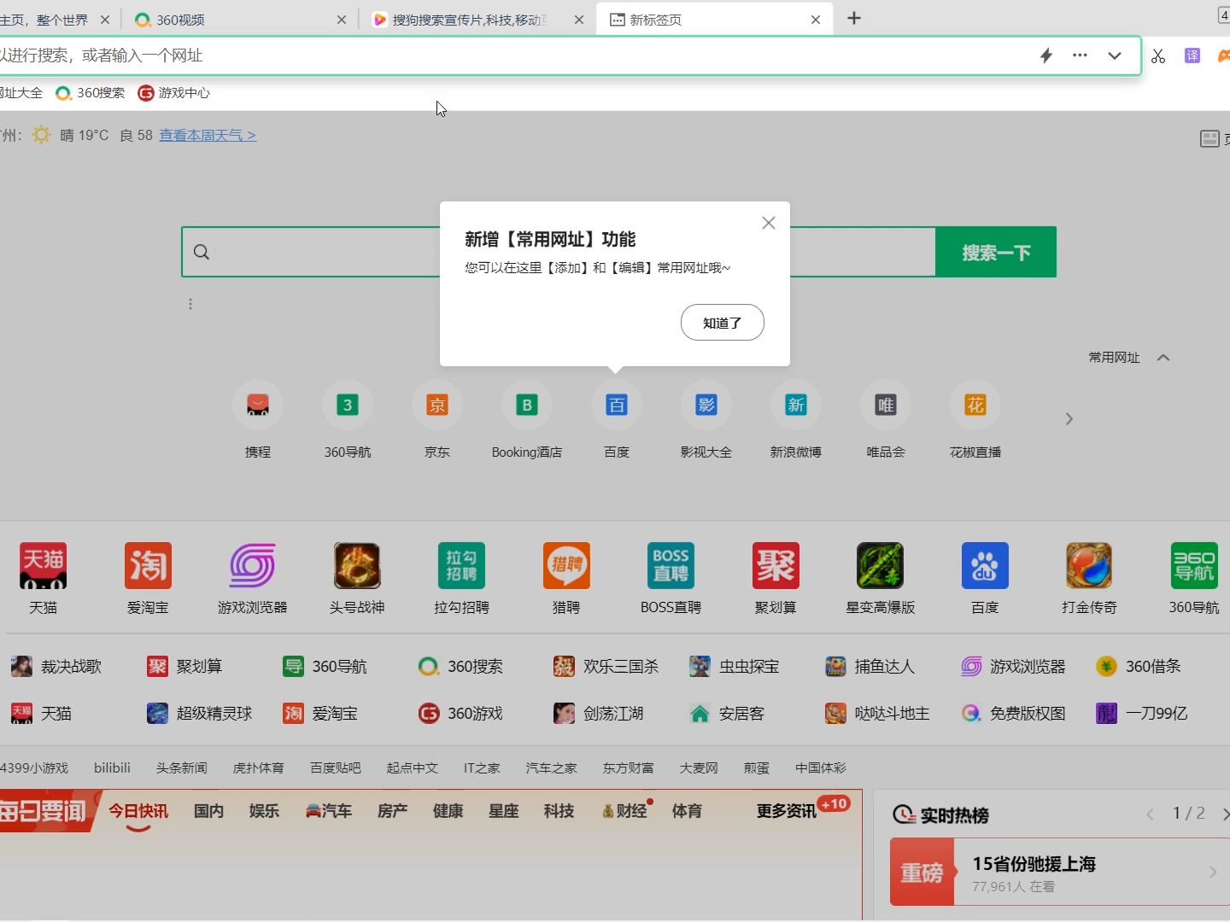Open three-dot menu under search box
This screenshot has height=922, width=1230.
[190, 304]
